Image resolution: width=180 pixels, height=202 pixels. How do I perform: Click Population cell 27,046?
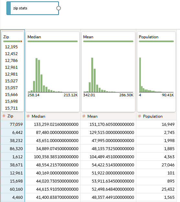(156, 165)
